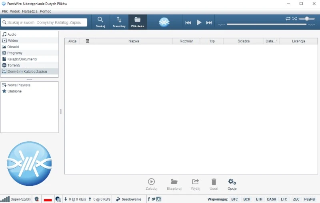Sort by the Data column

coord(272,41)
